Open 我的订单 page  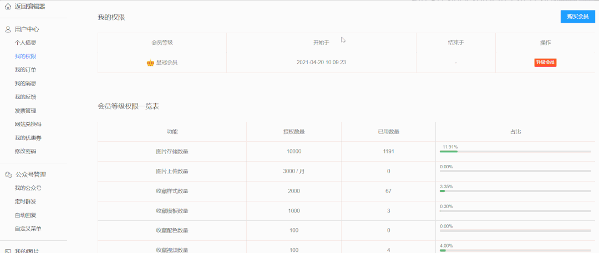pos(26,70)
